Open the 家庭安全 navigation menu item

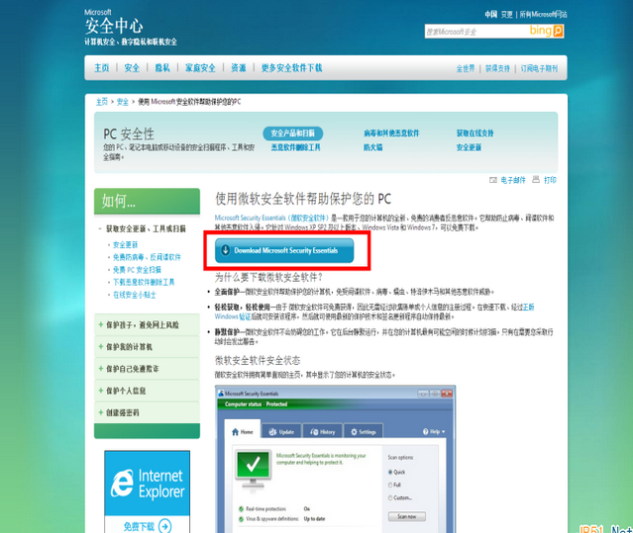click(x=200, y=67)
